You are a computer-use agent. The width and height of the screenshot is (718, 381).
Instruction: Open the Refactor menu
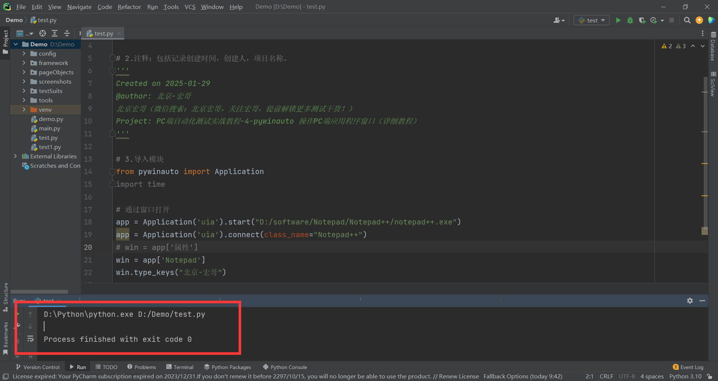click(x=129, y=7)
